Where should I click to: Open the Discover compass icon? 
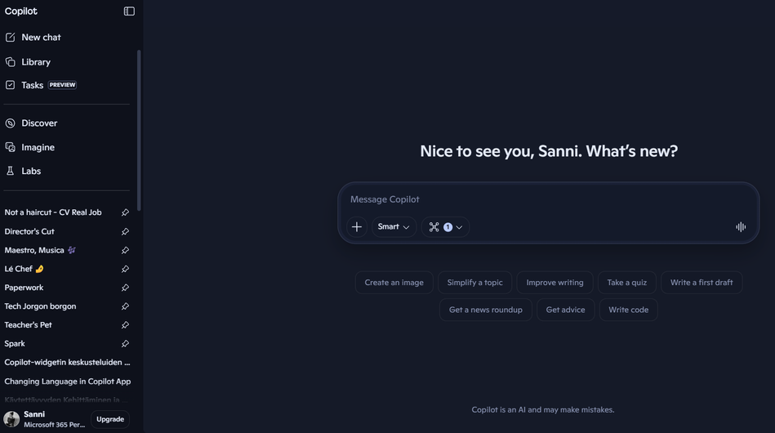[10, 123]
